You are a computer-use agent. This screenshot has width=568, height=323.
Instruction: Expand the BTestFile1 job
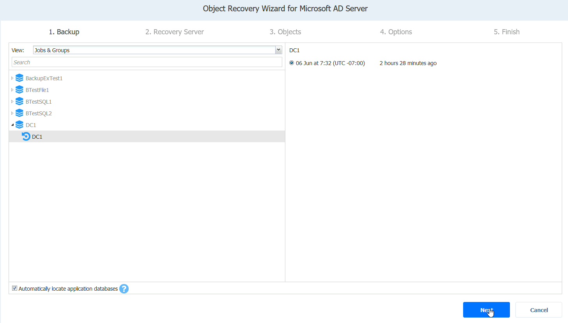[12, 90]
